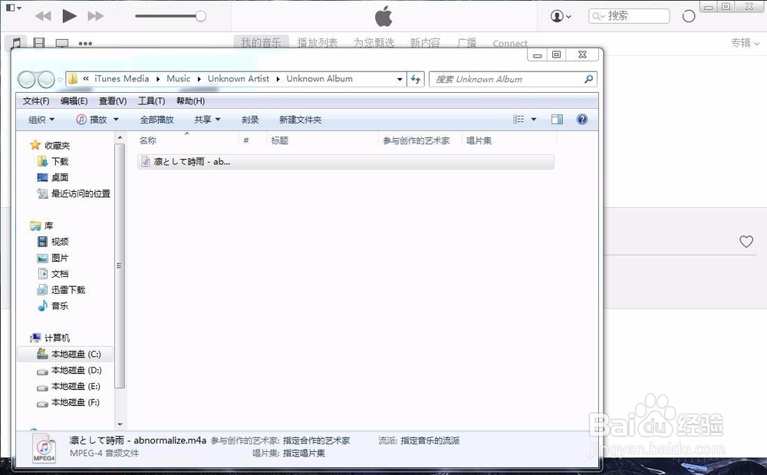Click the iTunes volume slider knob
This screenshot has height=475, width=767.
[x=200, y=16]
